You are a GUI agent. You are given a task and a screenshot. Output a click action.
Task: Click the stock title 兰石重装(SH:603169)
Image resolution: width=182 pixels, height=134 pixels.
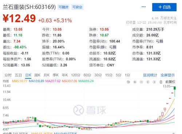[x=29, y=7]
